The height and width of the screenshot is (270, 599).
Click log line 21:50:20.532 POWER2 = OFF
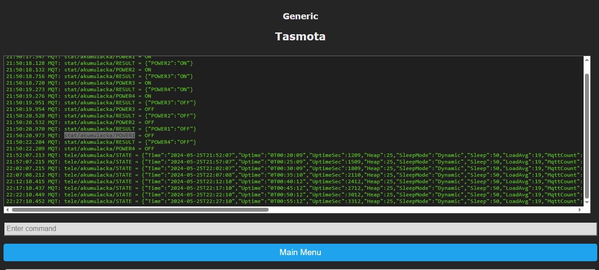point(80,122)
